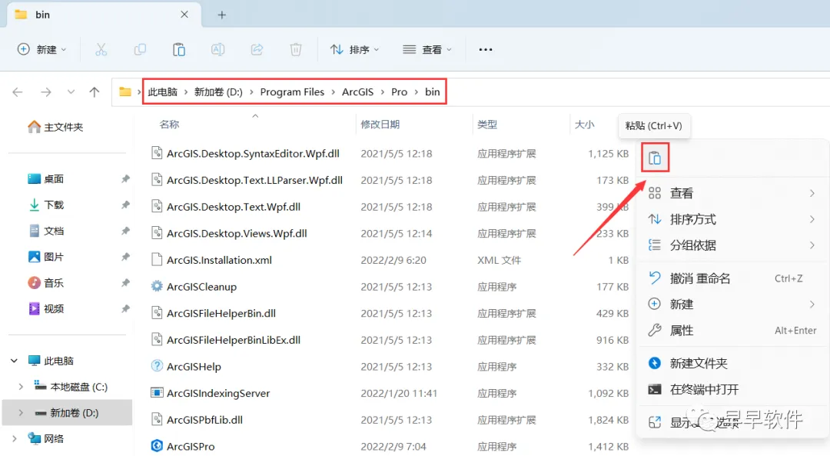Unpin 下载 using its pin icon
The width and height of the screenshot is (830, 456).
125,205
